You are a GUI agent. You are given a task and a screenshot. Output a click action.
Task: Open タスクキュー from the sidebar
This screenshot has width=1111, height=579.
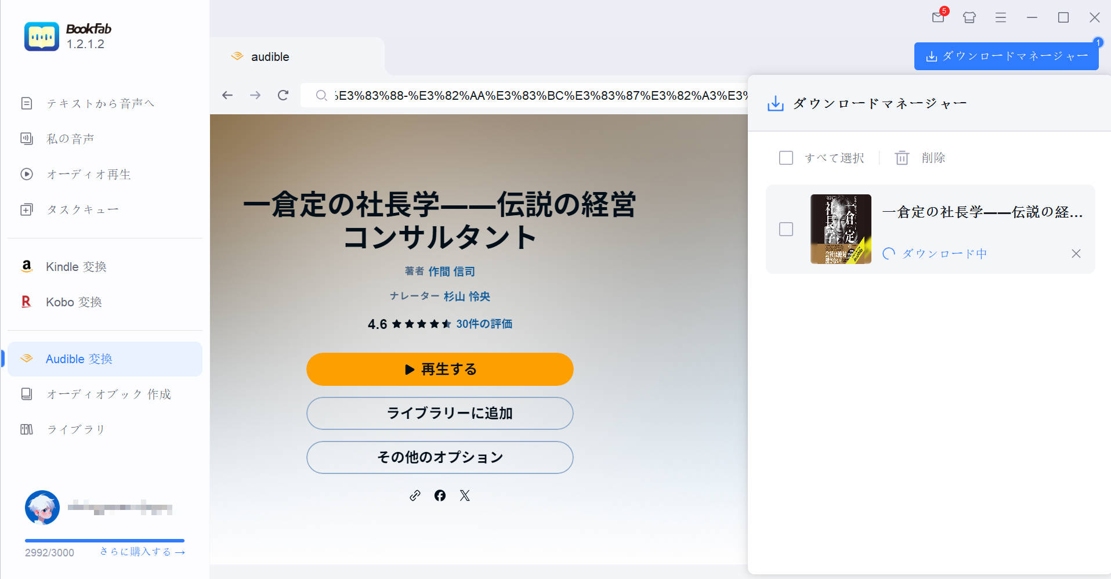pos(82,209)
